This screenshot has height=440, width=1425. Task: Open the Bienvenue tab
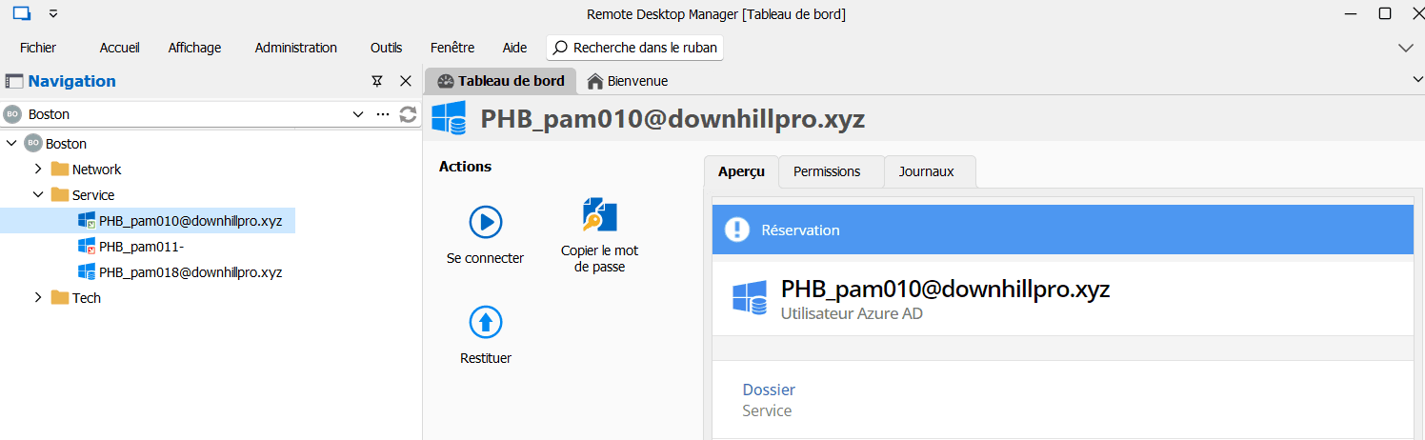[628, 81]
